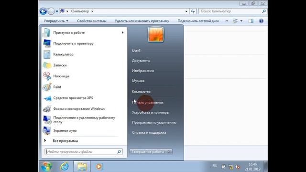Image resolution: width=306 pixels, height=172 pixels.
Task: Open Панель управления
Action: point(148,102)
